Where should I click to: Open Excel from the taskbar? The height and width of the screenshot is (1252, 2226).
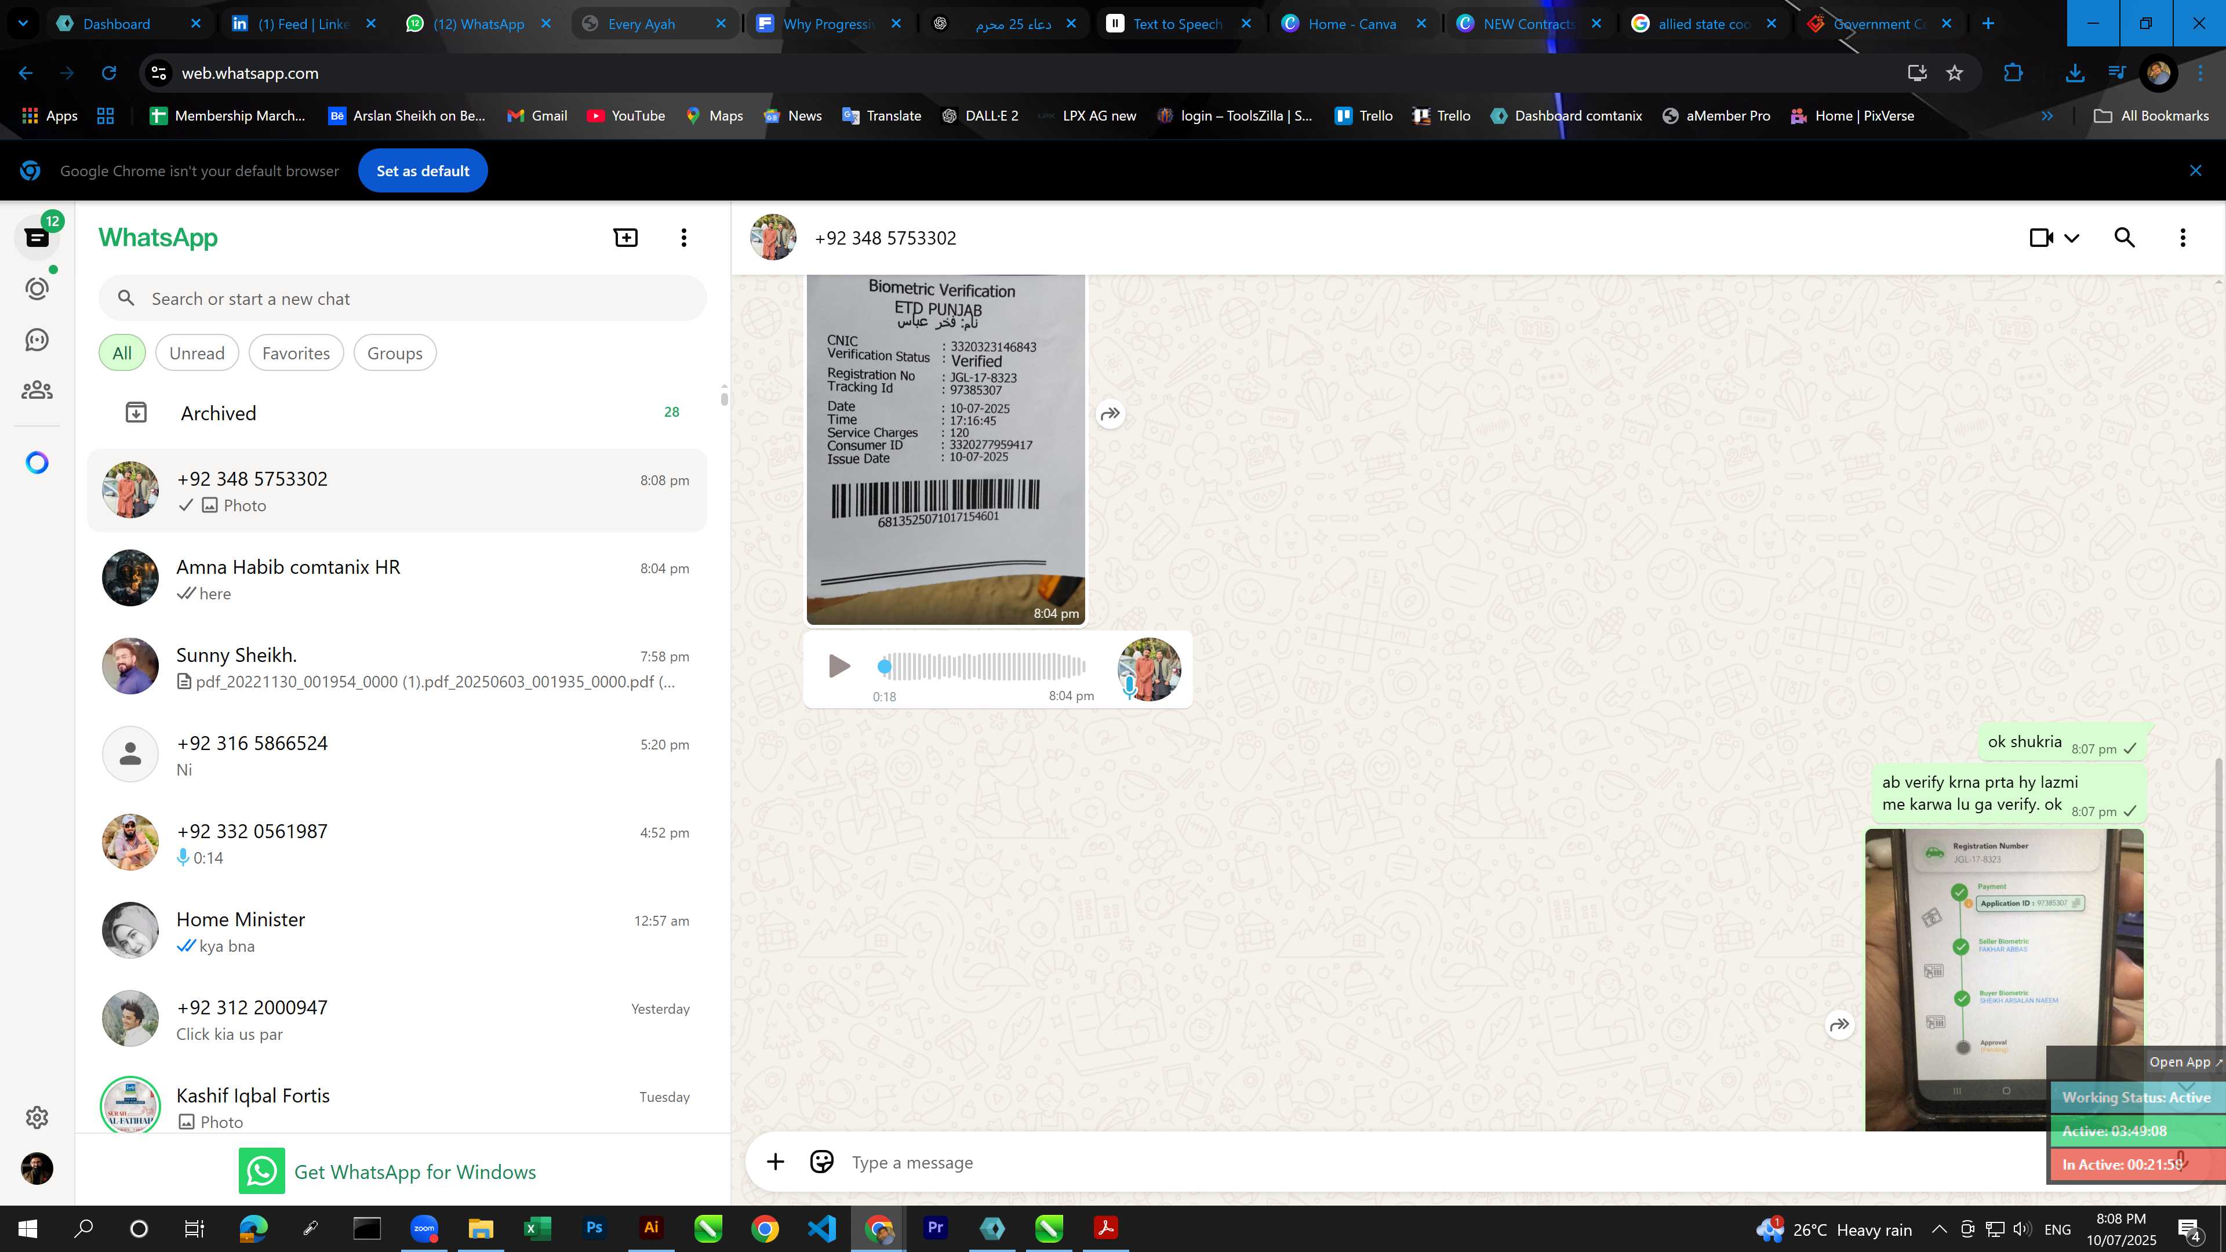click(x=537, y=1228)
